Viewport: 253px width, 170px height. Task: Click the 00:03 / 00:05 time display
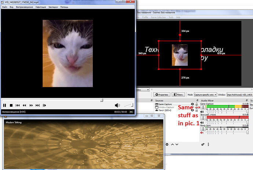pyautogui.click(x=121, y=112)
